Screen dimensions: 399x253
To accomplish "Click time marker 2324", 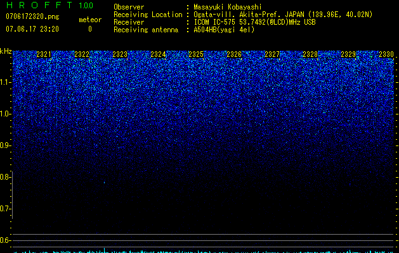I will (x=158, y=54).
